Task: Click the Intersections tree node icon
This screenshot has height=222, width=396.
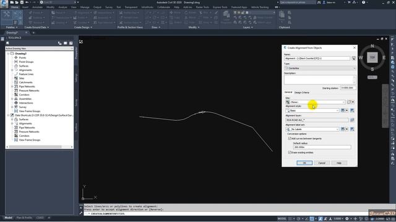Action: 16,103
